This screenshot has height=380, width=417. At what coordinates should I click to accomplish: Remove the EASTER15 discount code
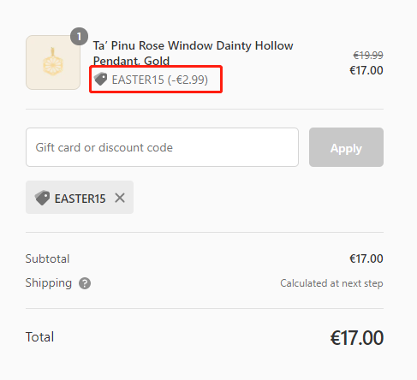point(120,198)
